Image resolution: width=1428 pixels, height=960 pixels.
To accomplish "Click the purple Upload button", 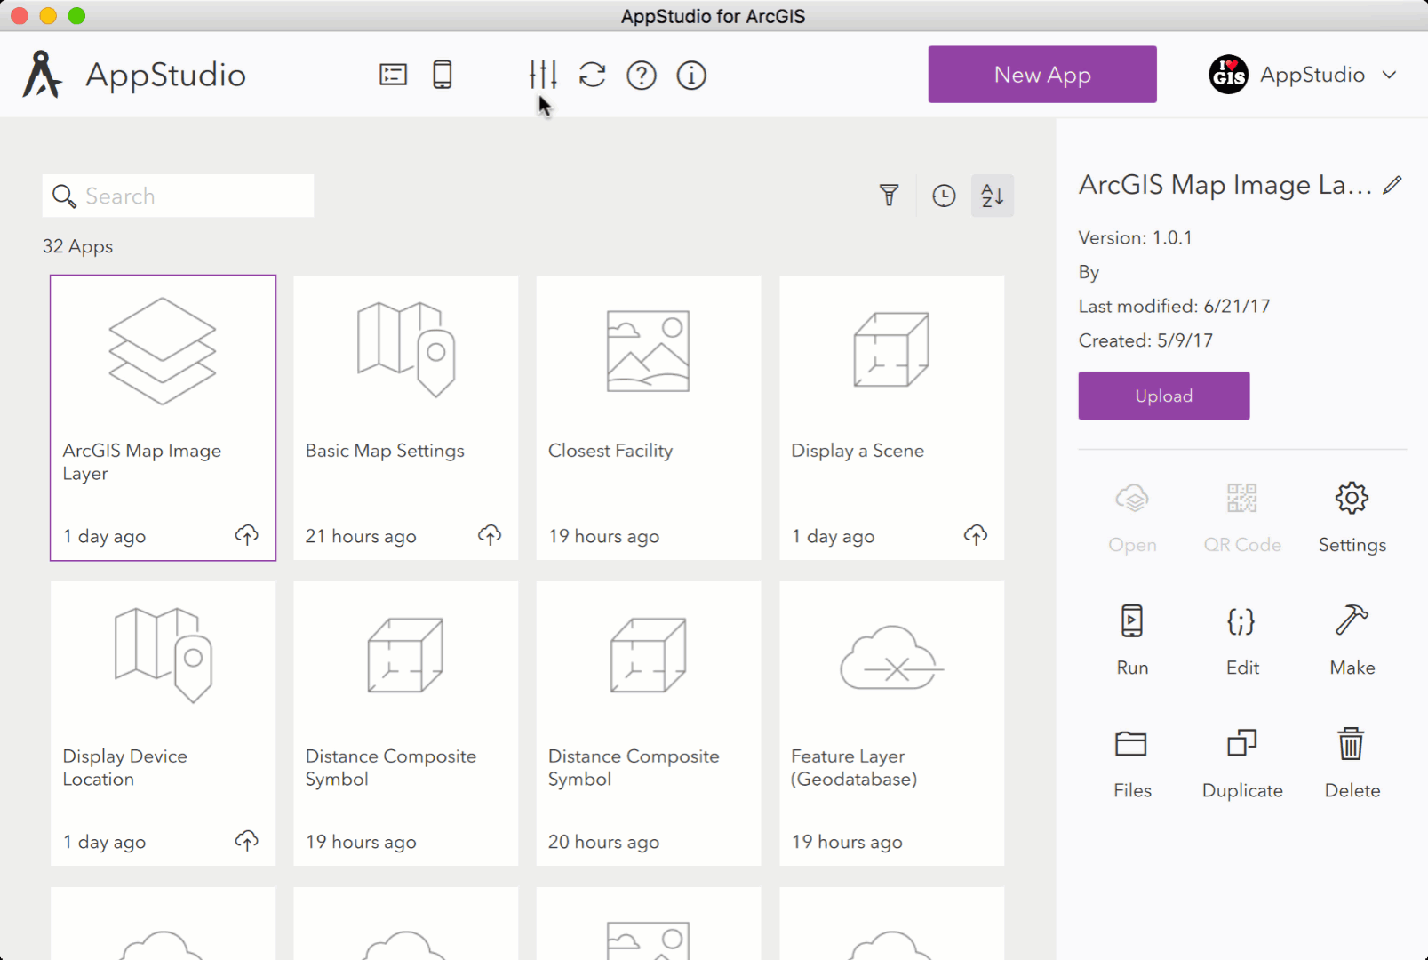I will pyautogui.click(x=1164, y=396).
